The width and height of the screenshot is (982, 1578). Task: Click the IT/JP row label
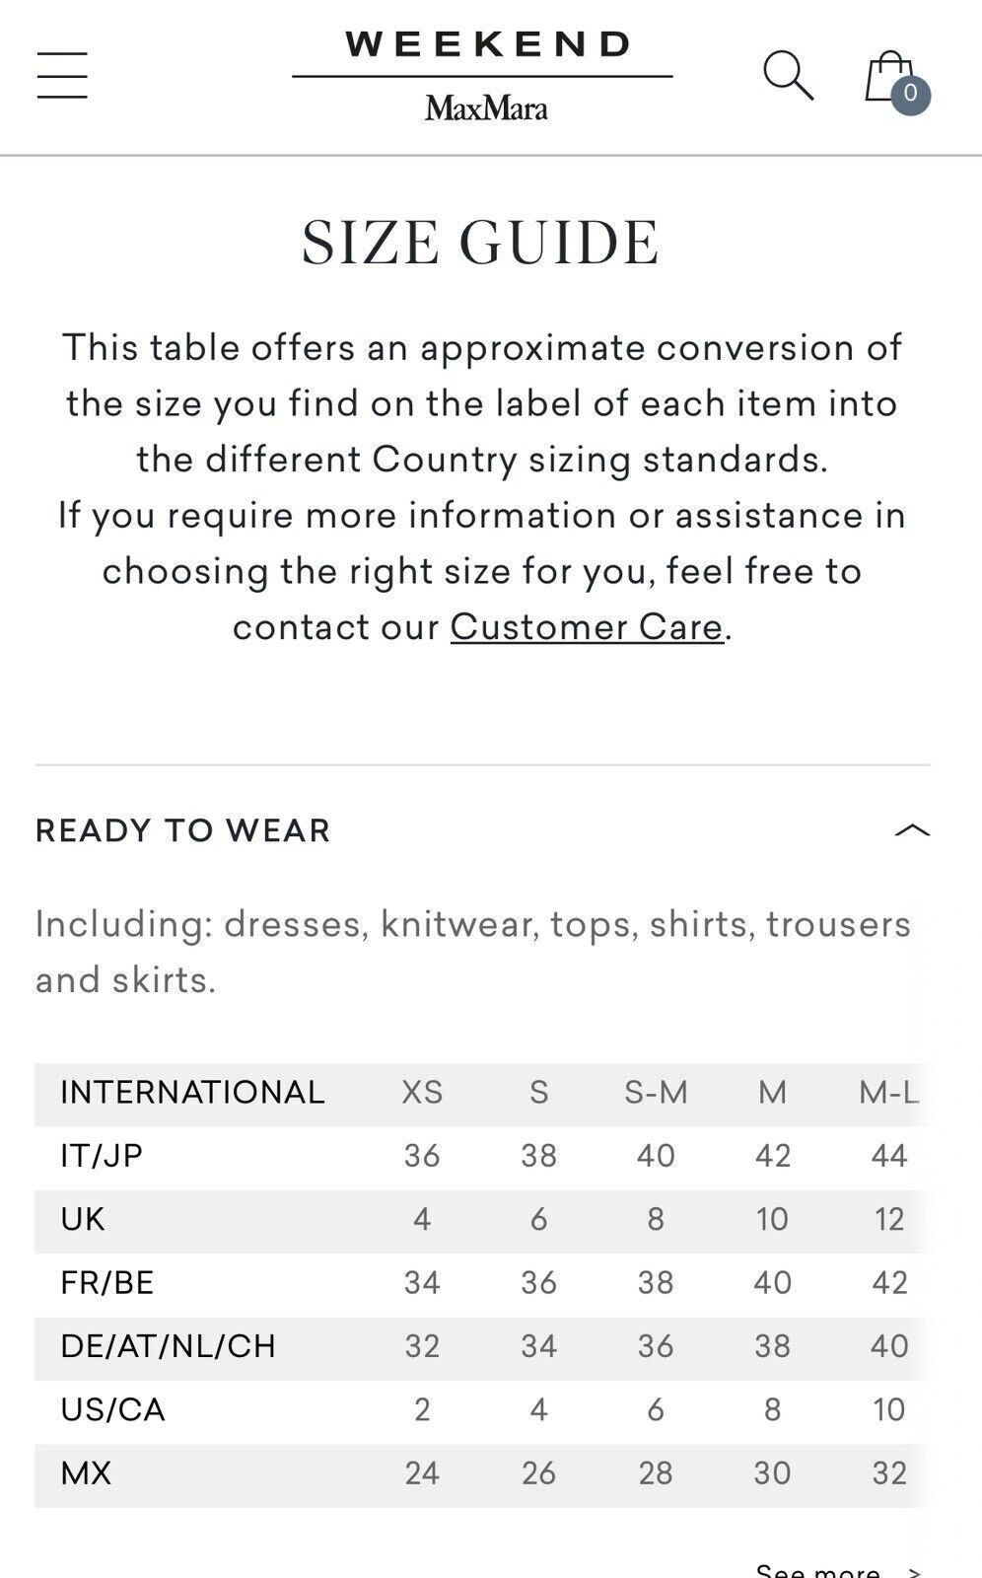coord(102,1156)
